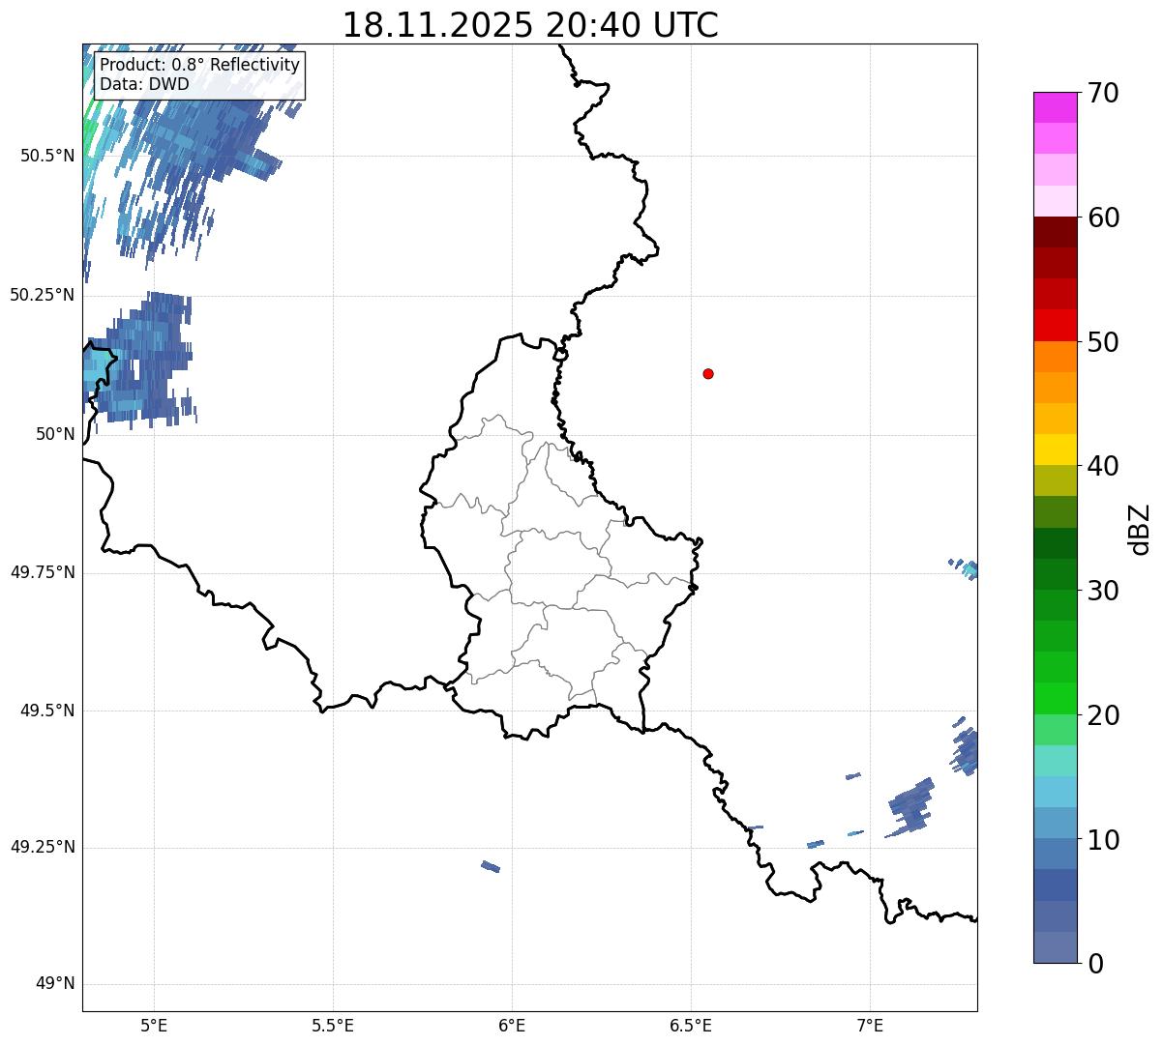Click the title text 18.11.2025 20:40 UTC
Viewport: 1163px width, 1045px height.
tap(530, 25)
